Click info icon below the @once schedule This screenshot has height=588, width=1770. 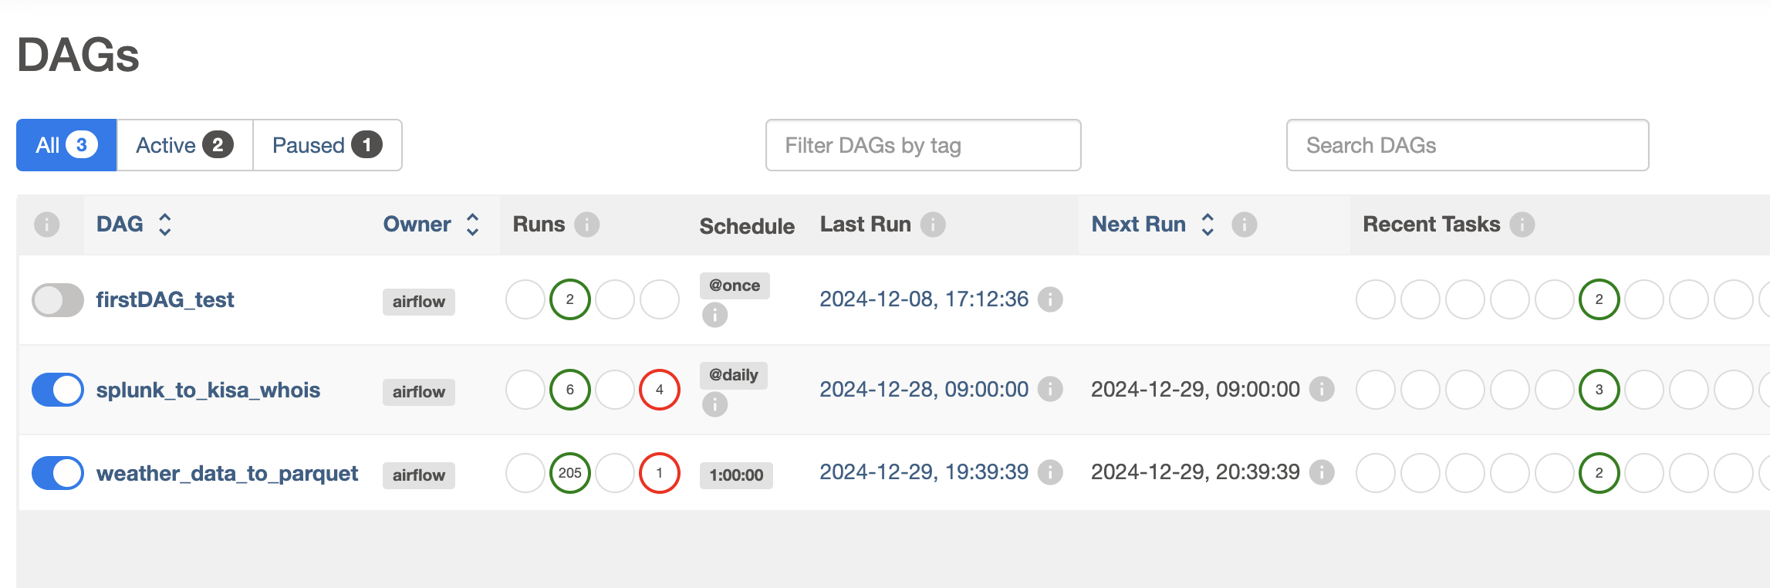pos(714,315)
